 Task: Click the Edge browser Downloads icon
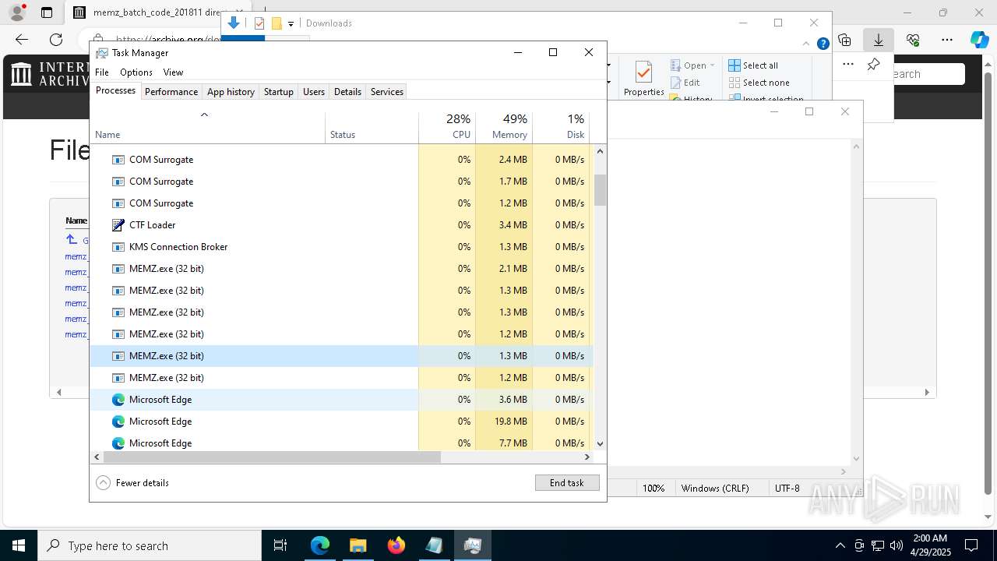click(879, 40)
